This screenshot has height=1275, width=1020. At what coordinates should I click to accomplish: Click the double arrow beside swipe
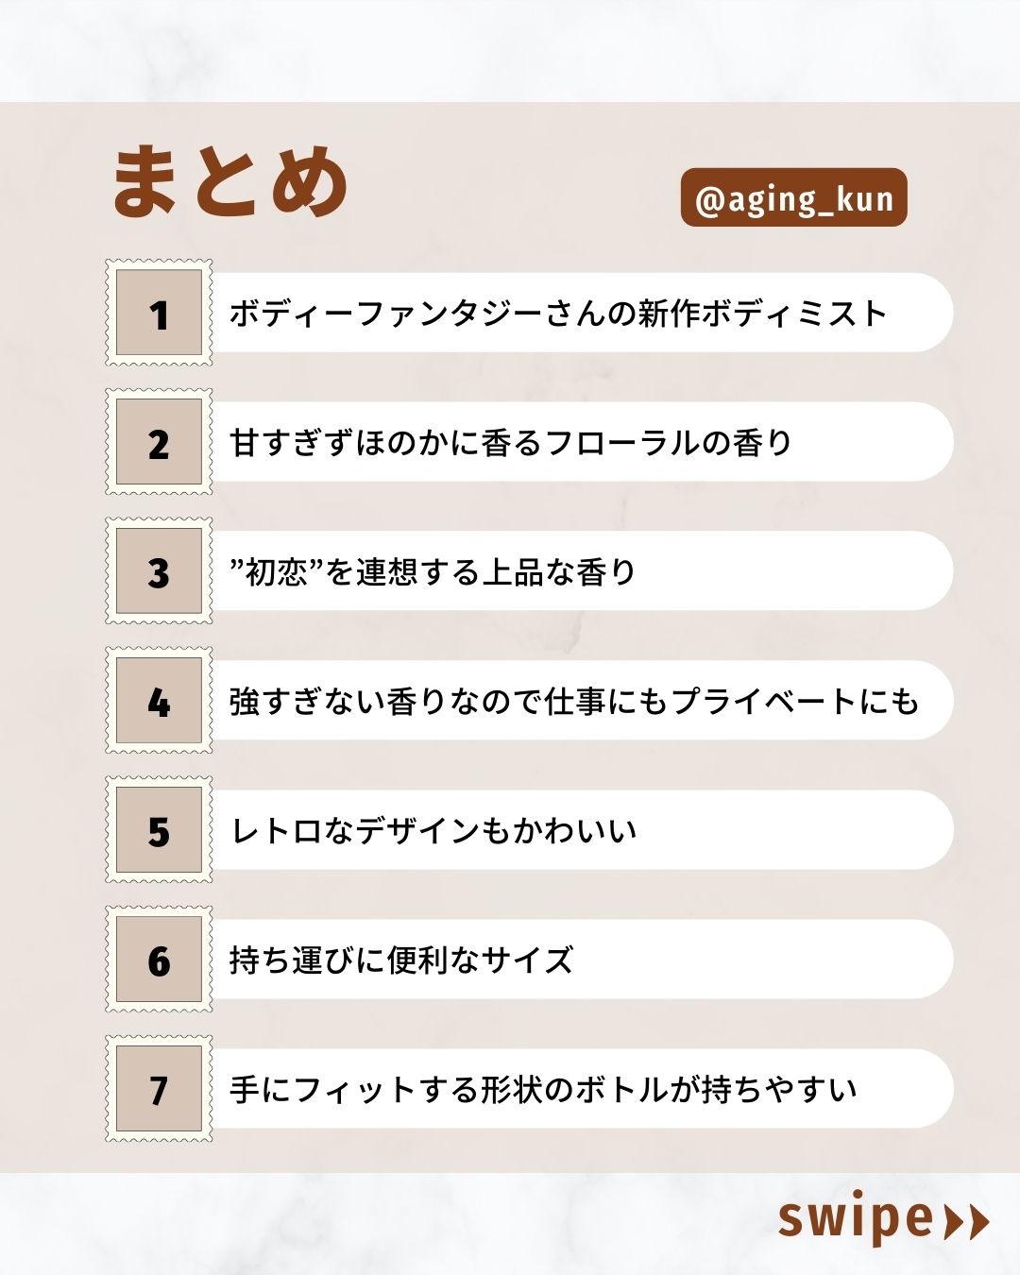coord(966,1221)
